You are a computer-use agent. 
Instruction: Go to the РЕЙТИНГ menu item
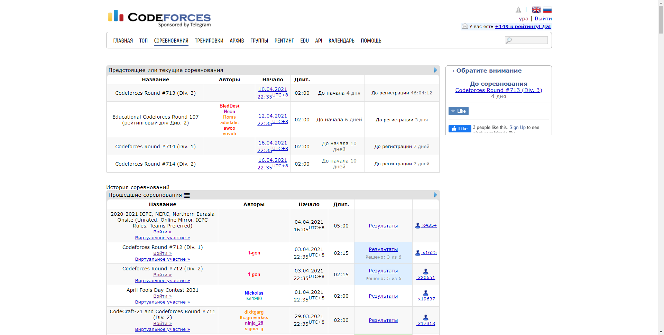click(x=284, y=41)
